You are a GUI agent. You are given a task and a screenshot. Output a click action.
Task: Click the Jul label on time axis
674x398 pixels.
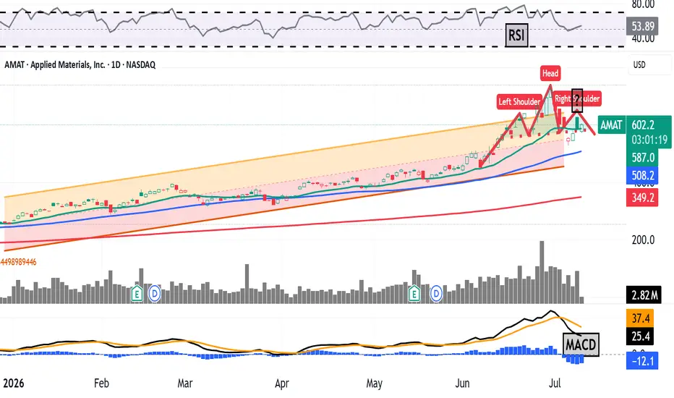[555, 383]
